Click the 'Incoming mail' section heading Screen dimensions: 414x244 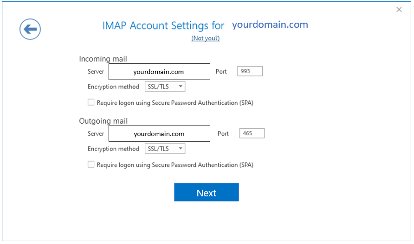pos(103,59)
